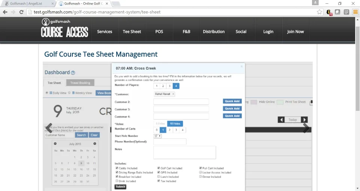360x191 pixels.
Task: Click the grey square extension next to menu
Action: 346,12
